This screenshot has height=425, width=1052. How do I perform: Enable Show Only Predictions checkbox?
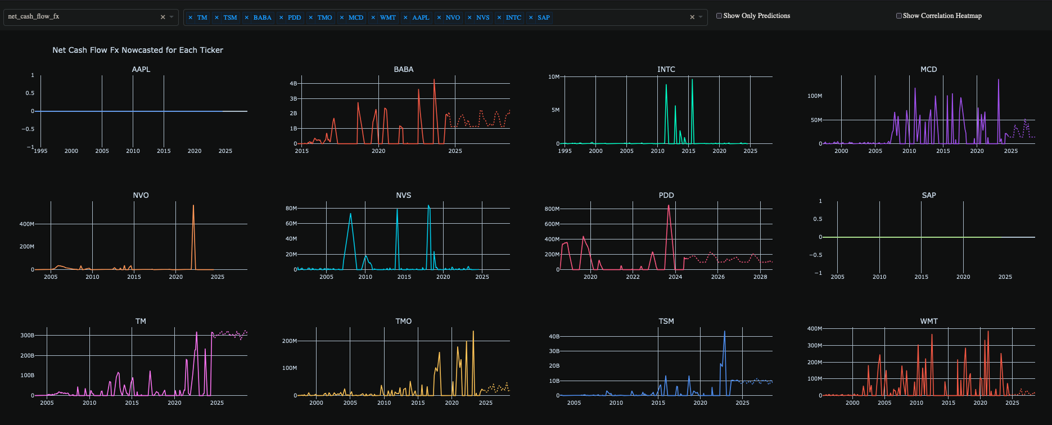point(719,16)
